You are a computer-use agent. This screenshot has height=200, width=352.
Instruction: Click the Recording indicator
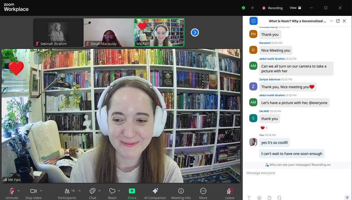(272, 8)
